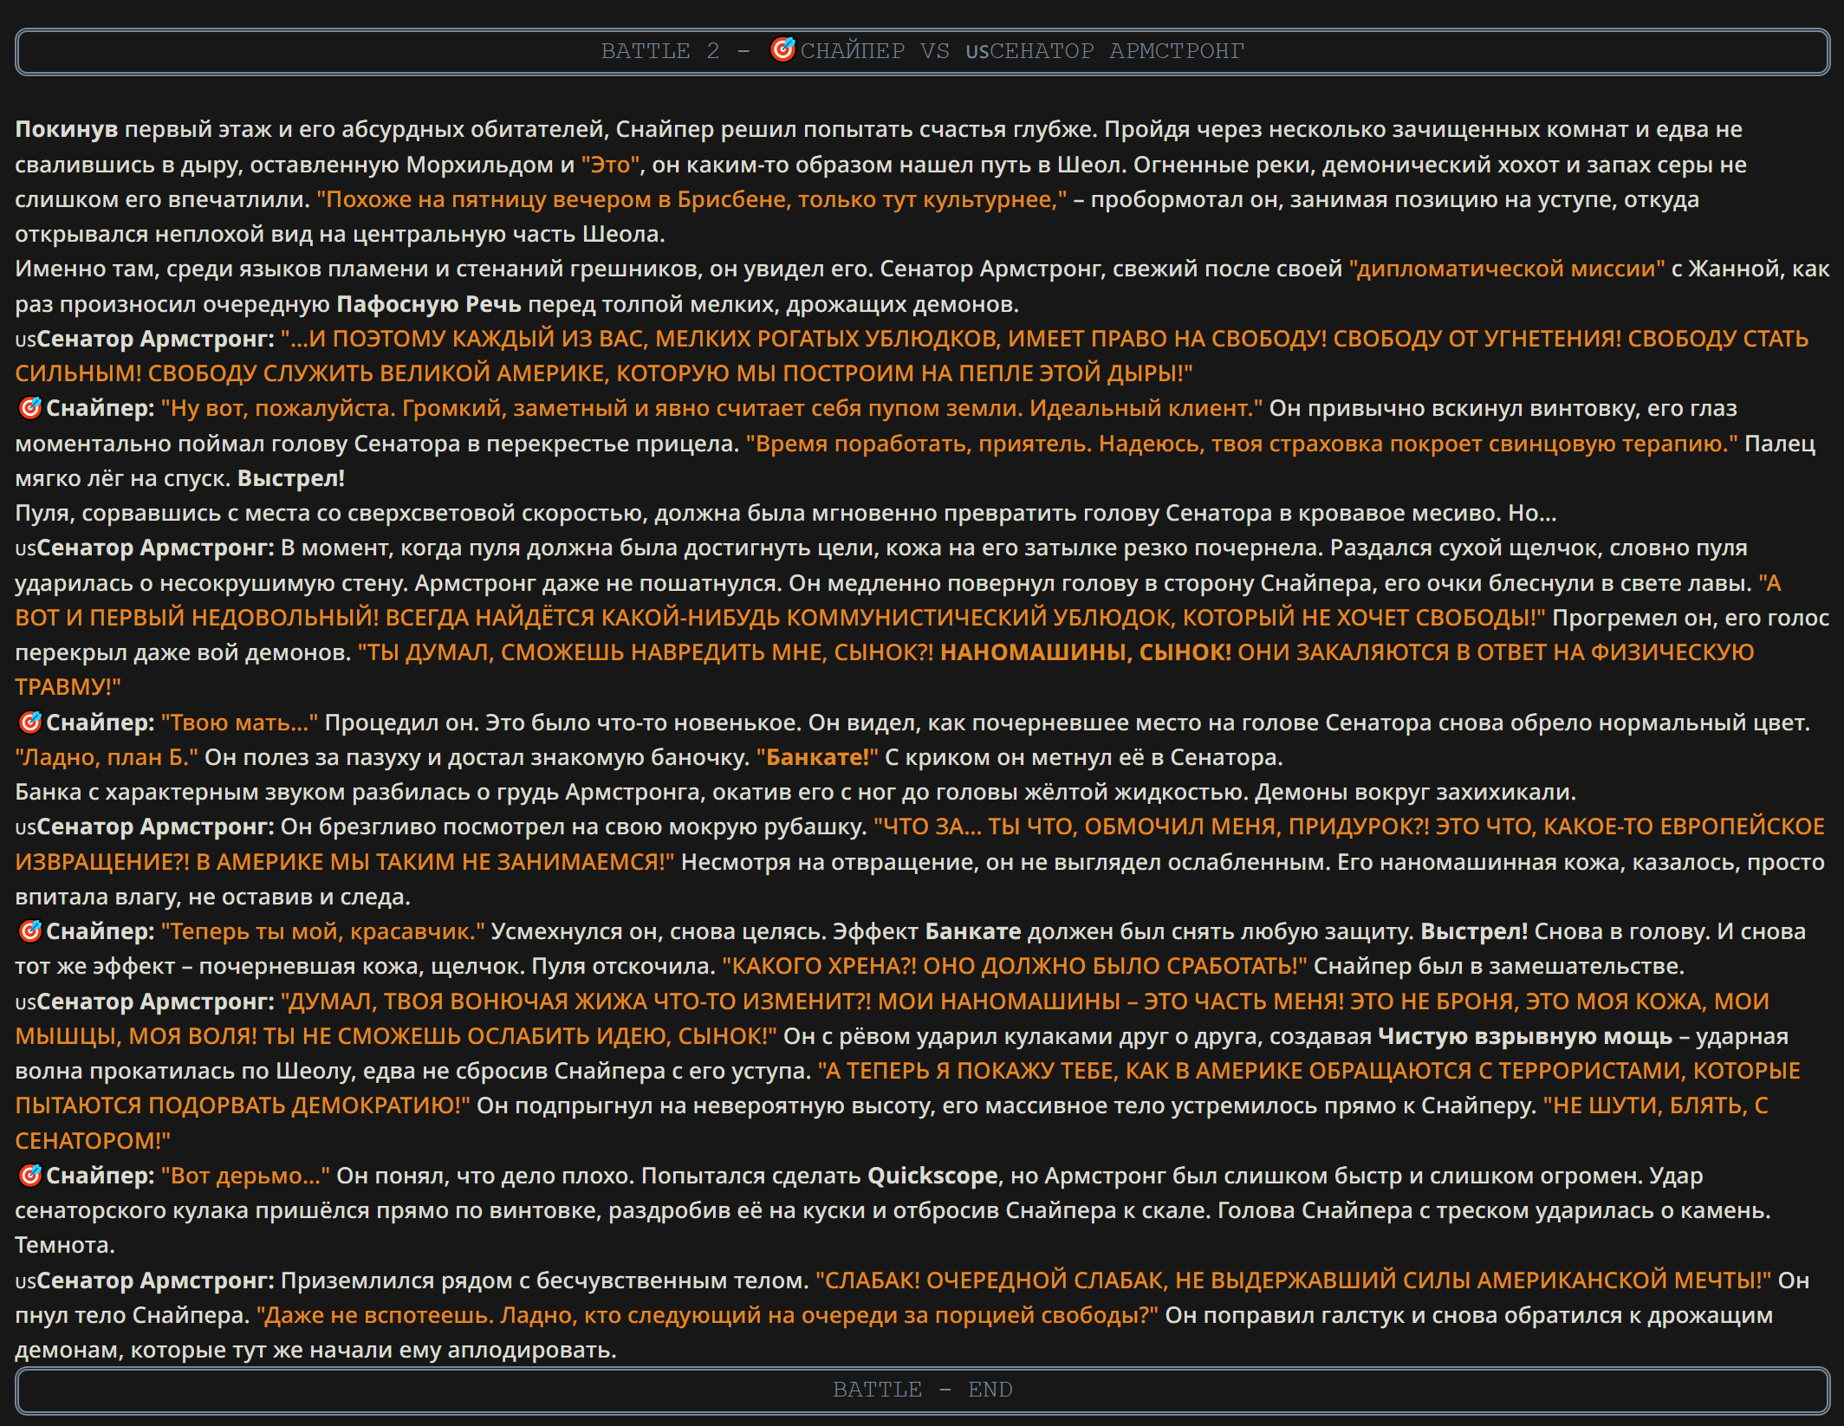This screenshot has height=1426, width=1844.
Task: Click bold orange "НАНОМАШИНЫ, СЫНОК!"
Action: pyautogui.click(x=1086, y=652)
